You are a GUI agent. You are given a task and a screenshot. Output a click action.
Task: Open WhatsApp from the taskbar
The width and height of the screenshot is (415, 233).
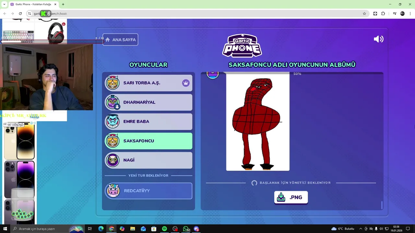[186, 229]
